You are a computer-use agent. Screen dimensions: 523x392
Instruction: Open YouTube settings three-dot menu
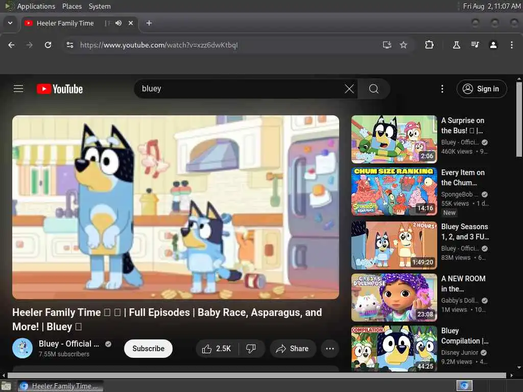[x=442, y=89]
